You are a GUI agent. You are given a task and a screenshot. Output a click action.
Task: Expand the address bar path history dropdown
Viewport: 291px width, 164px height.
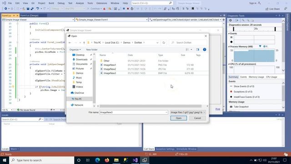(x=157, y=42)
